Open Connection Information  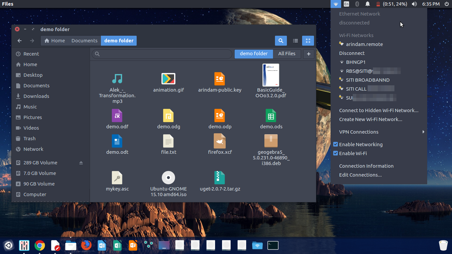click(x=366, y=166)
